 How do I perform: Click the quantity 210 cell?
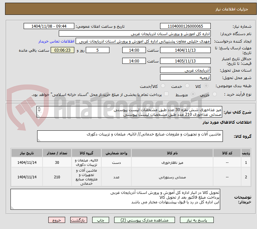[x=57, y=177]
